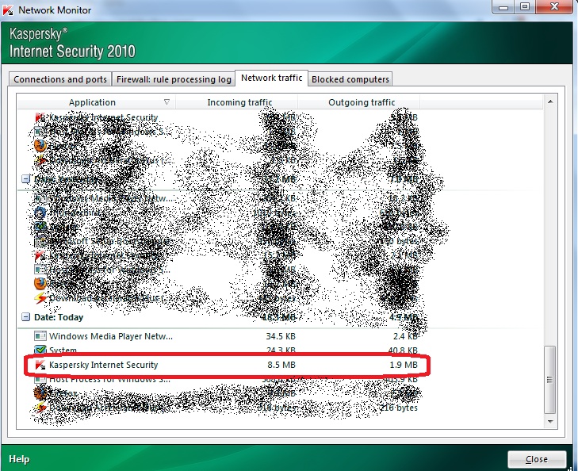Go to the Blocked computers tab
Viewport: 578px width, 471px height.
pos(350,79)
